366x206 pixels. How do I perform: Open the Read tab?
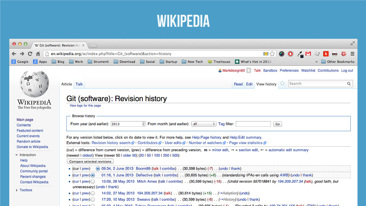pos(238,84)
